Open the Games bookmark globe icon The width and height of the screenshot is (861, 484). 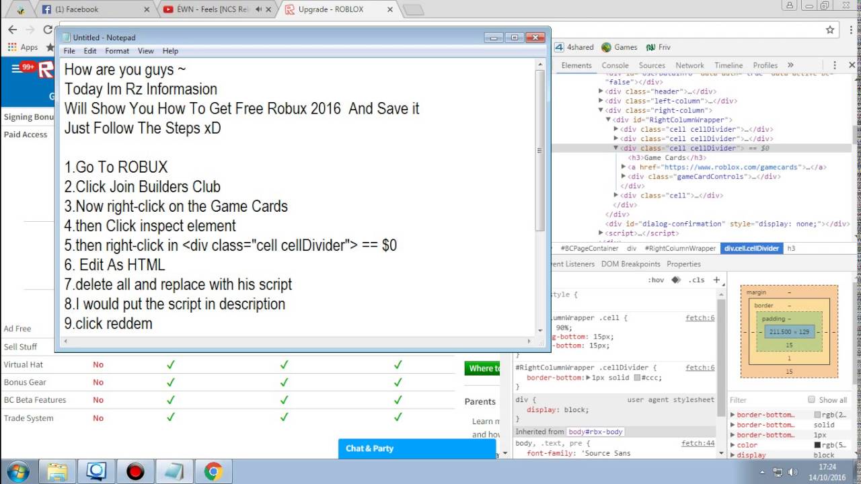pyautogui.click(x=606, y=47)
